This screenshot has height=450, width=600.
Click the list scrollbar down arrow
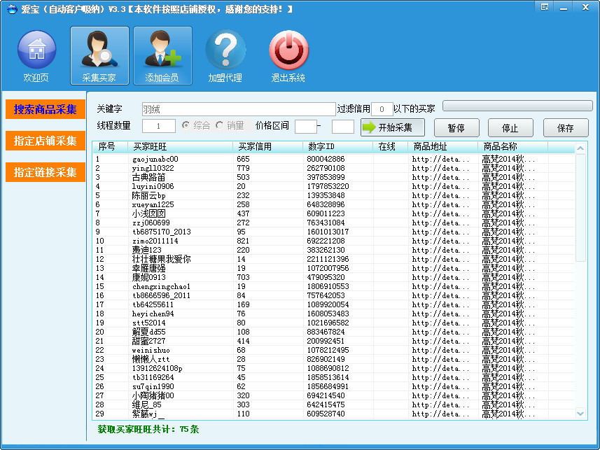tap(580, 414)
